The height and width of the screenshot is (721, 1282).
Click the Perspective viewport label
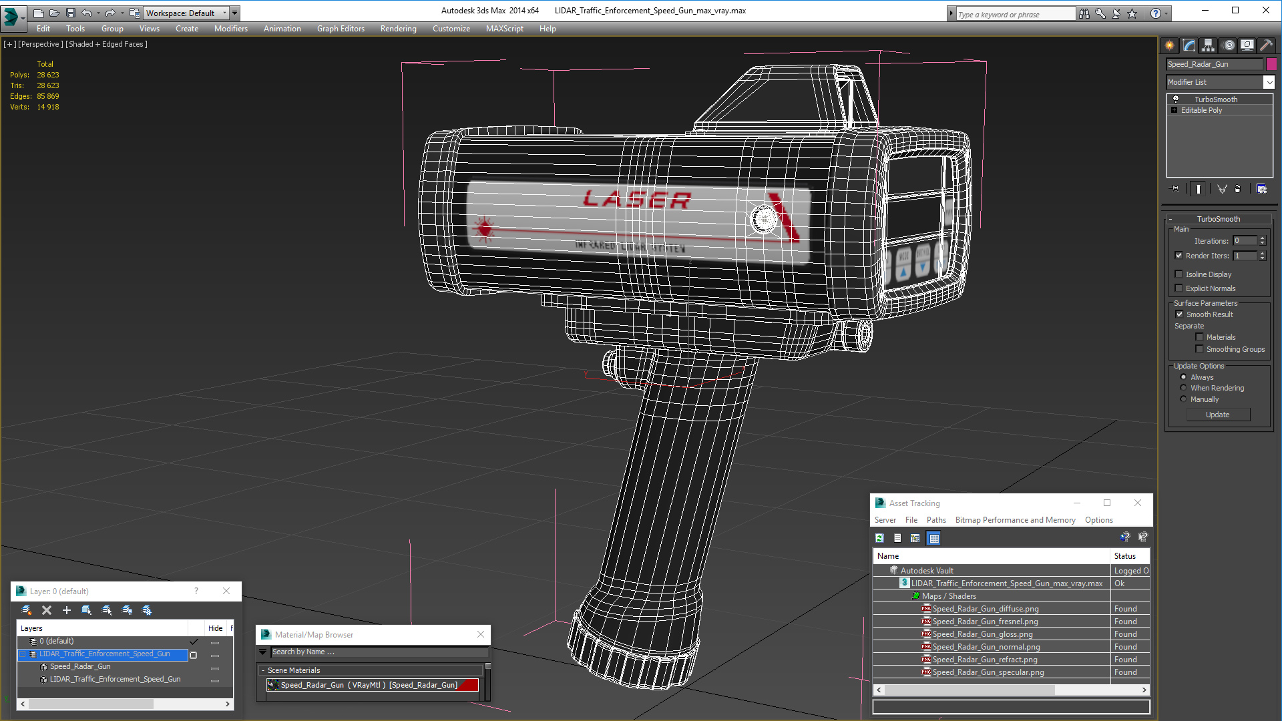coord(41,44)
